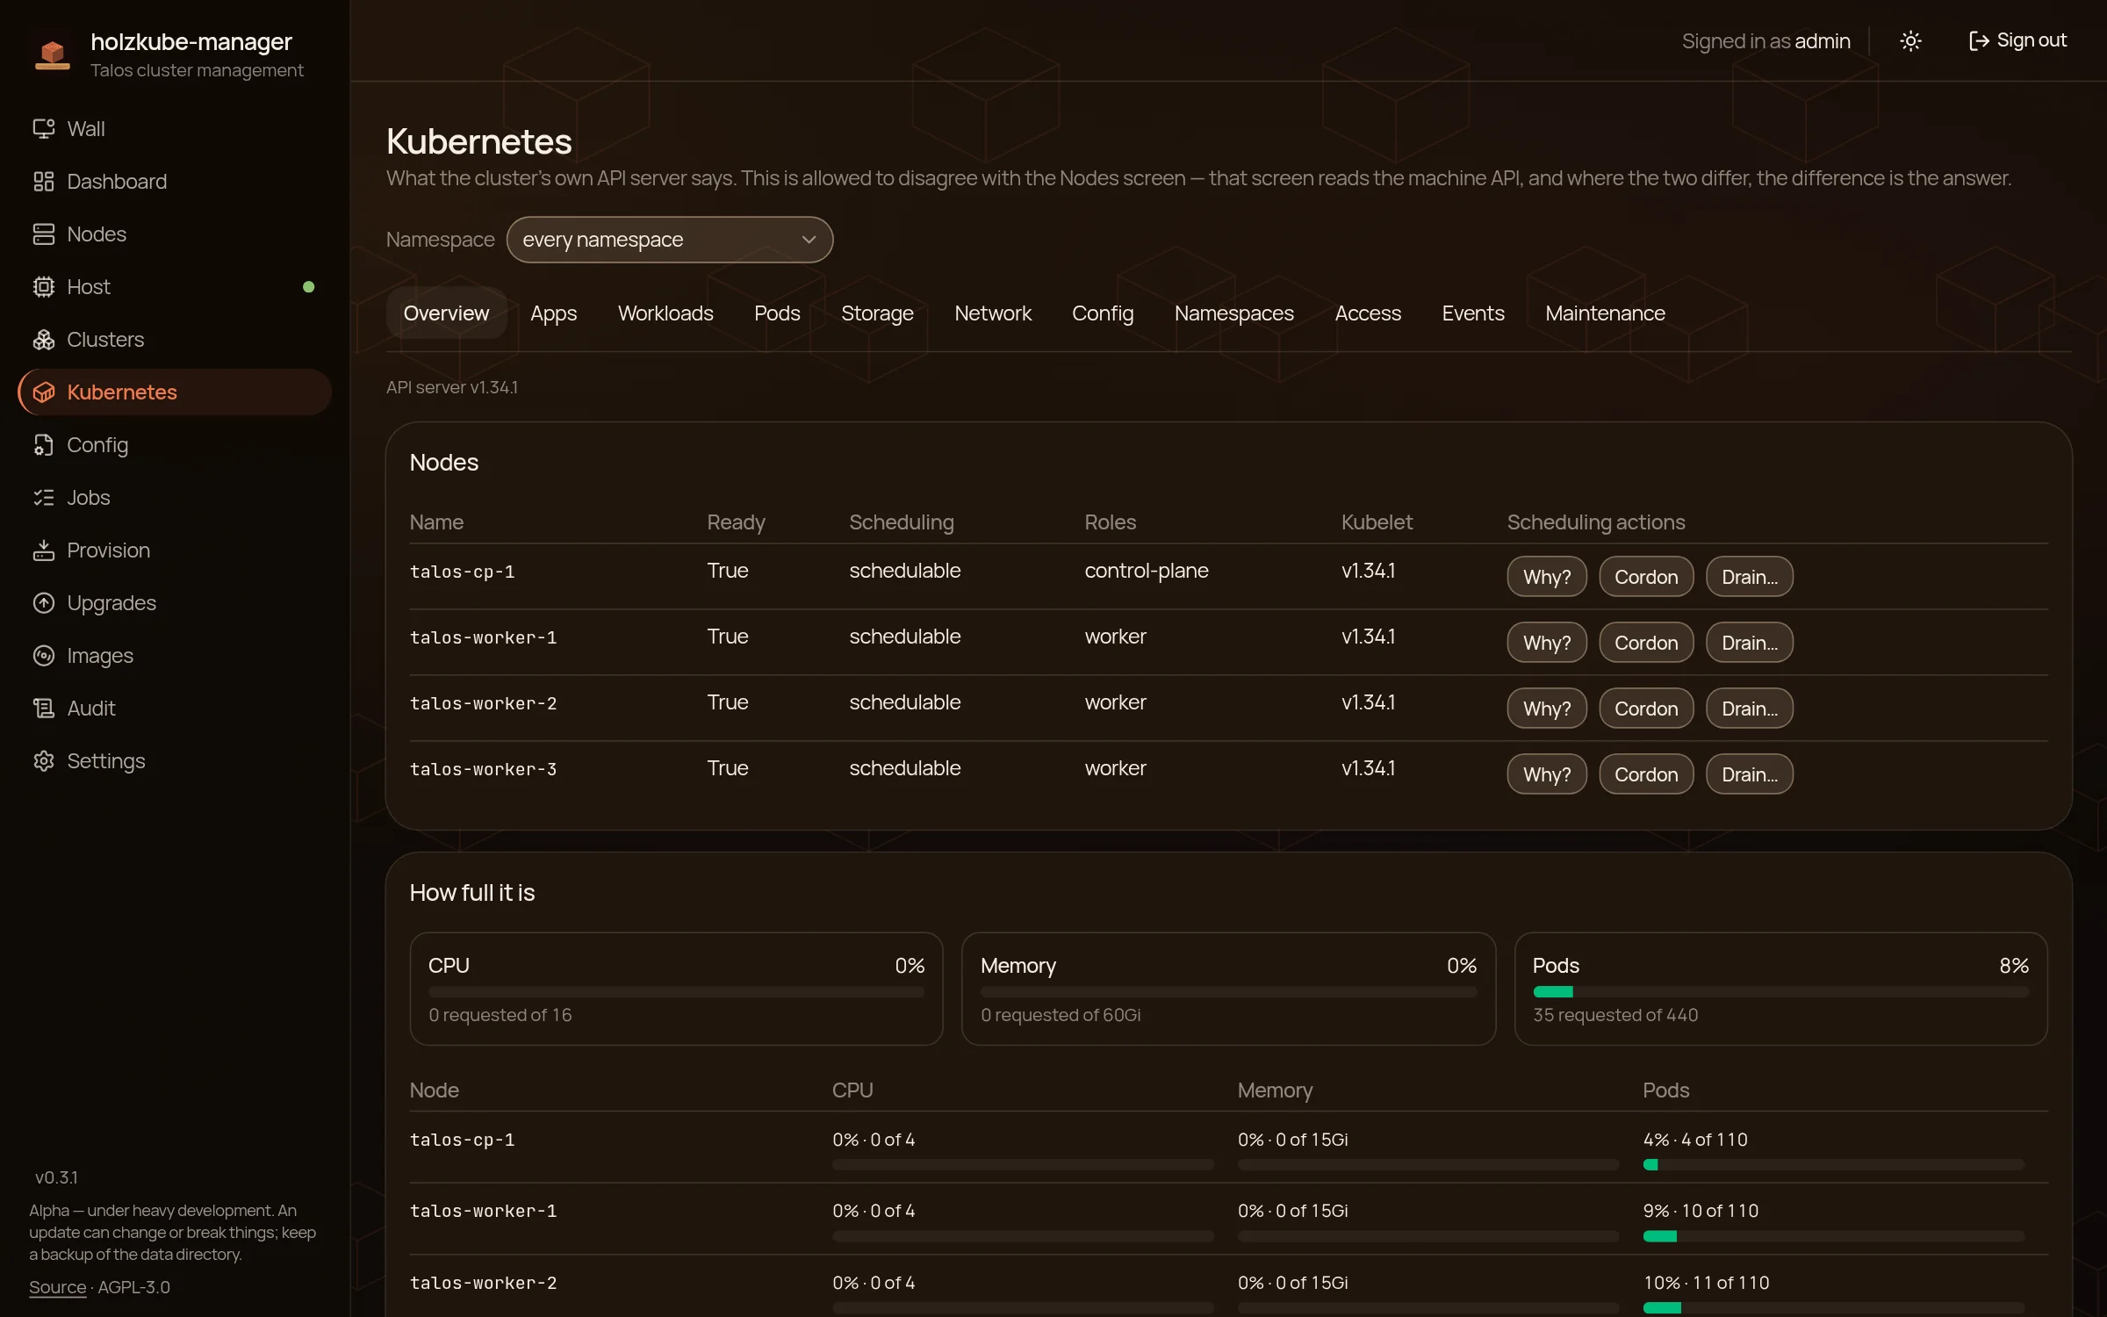
Task: Click the Jobs checklist icon
Action: point(44,498)
